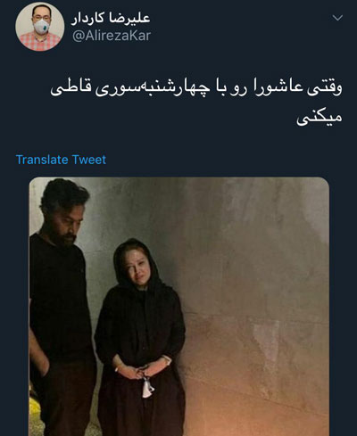
Task: Tap the woman in black headscarf
Action: coord(140,337)
